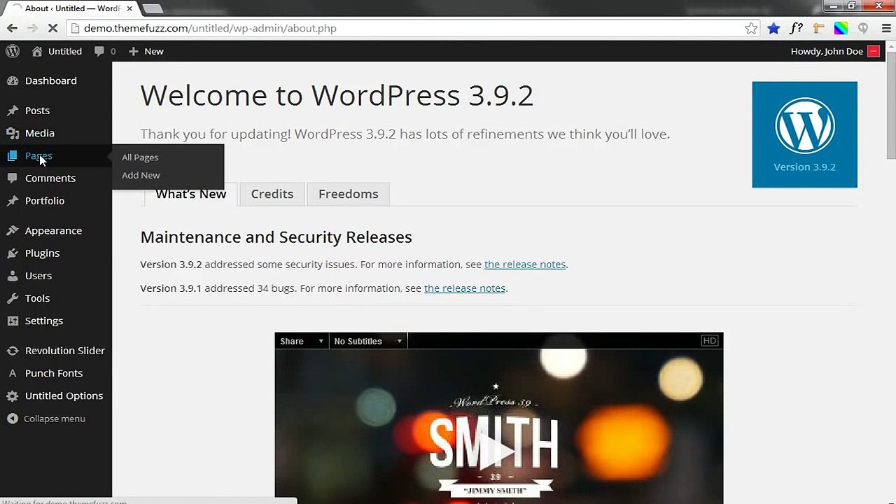Click the WordPress logo in admin bar
This screenshot has height=504, width=896.
[13, 51]
